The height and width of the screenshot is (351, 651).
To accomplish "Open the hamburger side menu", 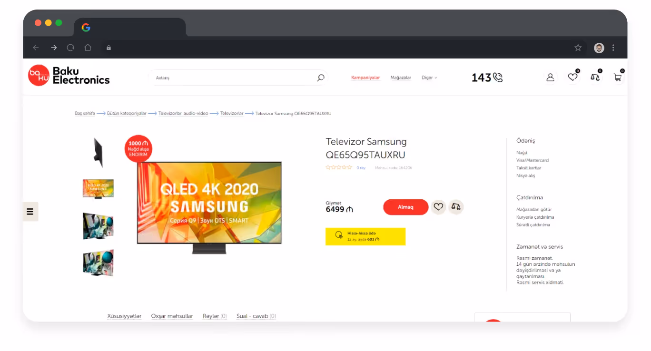I will click(30, 212).
